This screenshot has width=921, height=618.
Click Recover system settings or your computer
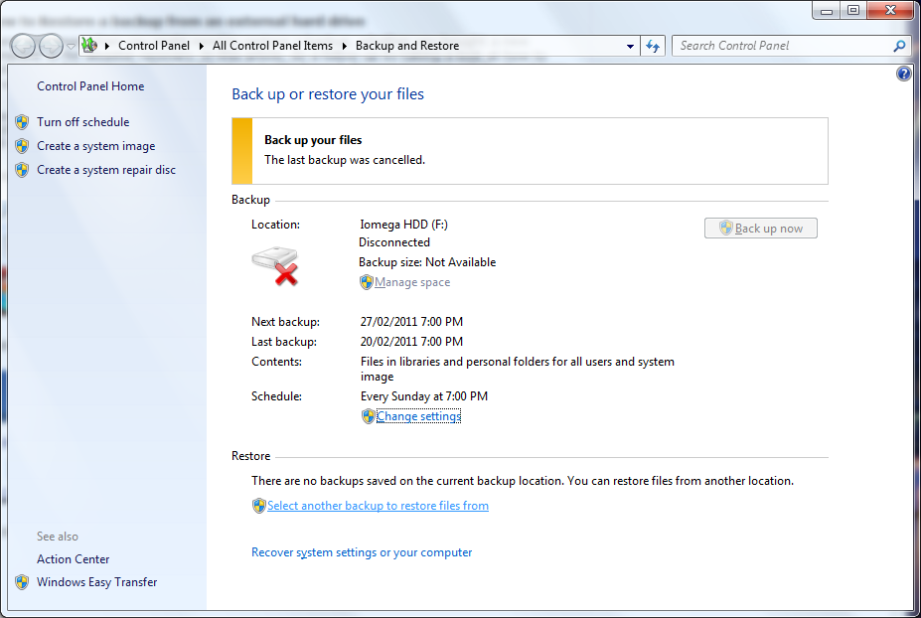(x=362, y=551)
